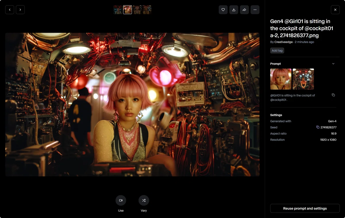
Task: Click the image title ending in 2741826377.png
Action: (302, 28)
